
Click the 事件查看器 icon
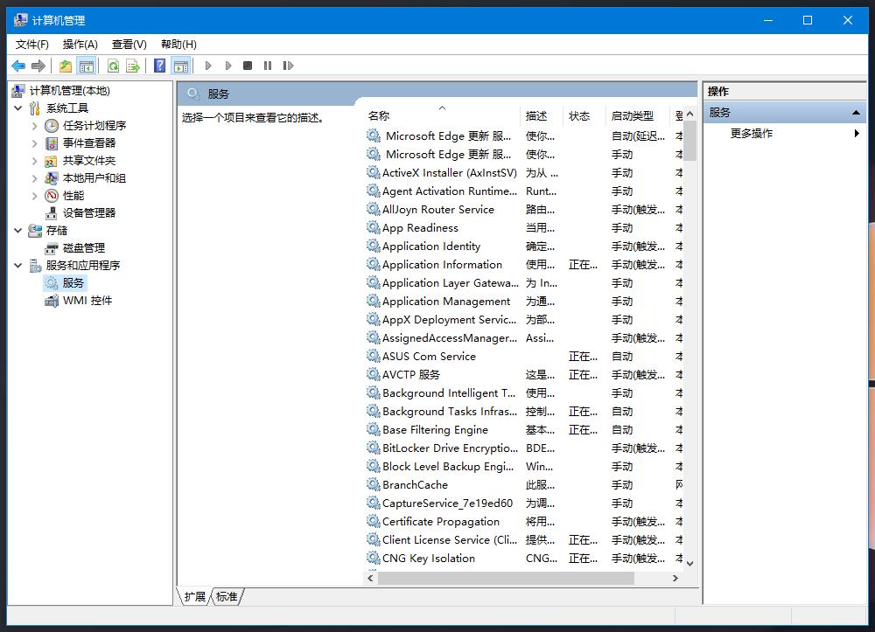tap(52, 143)
